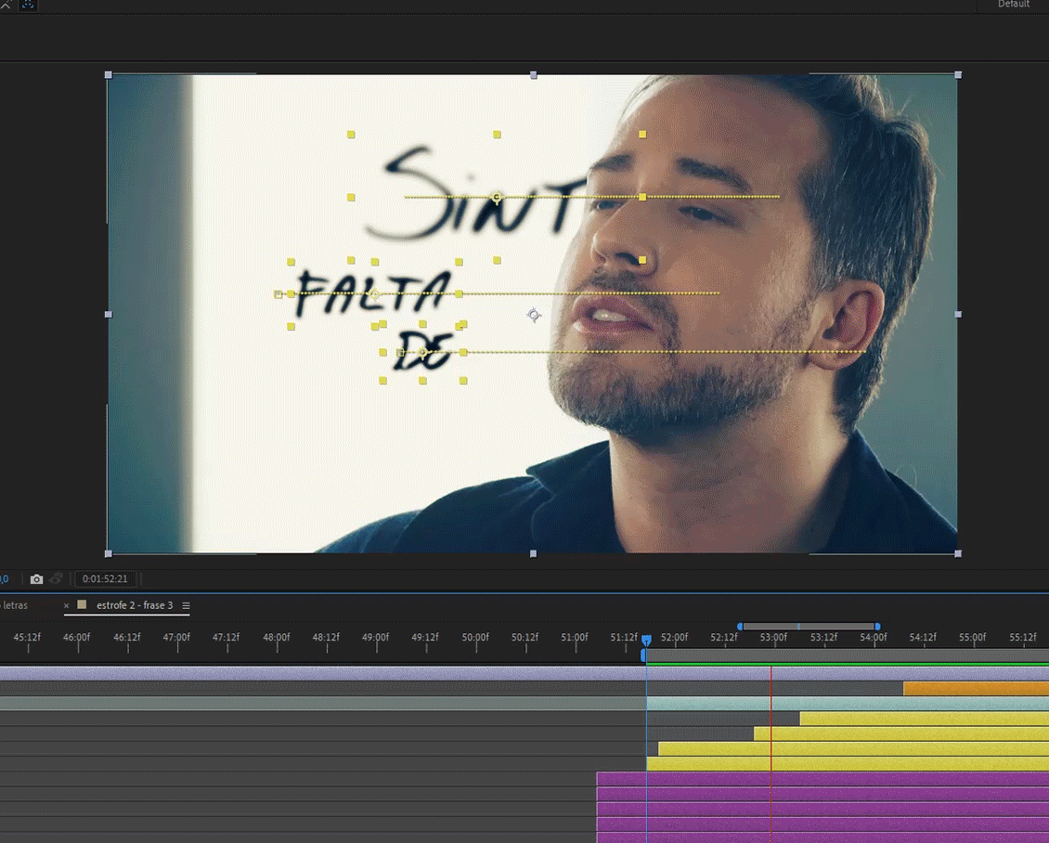Switch to the letras timeline tab
1049x843 pixels.
[15, 605]
